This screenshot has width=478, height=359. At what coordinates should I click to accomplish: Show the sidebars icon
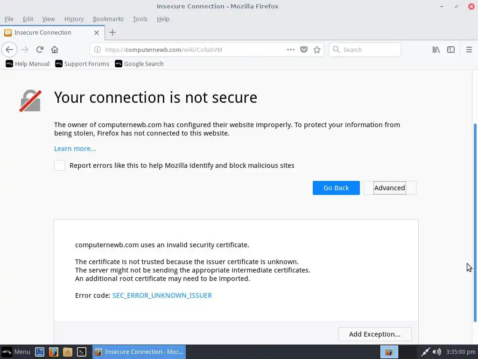(x=451, y=50)
